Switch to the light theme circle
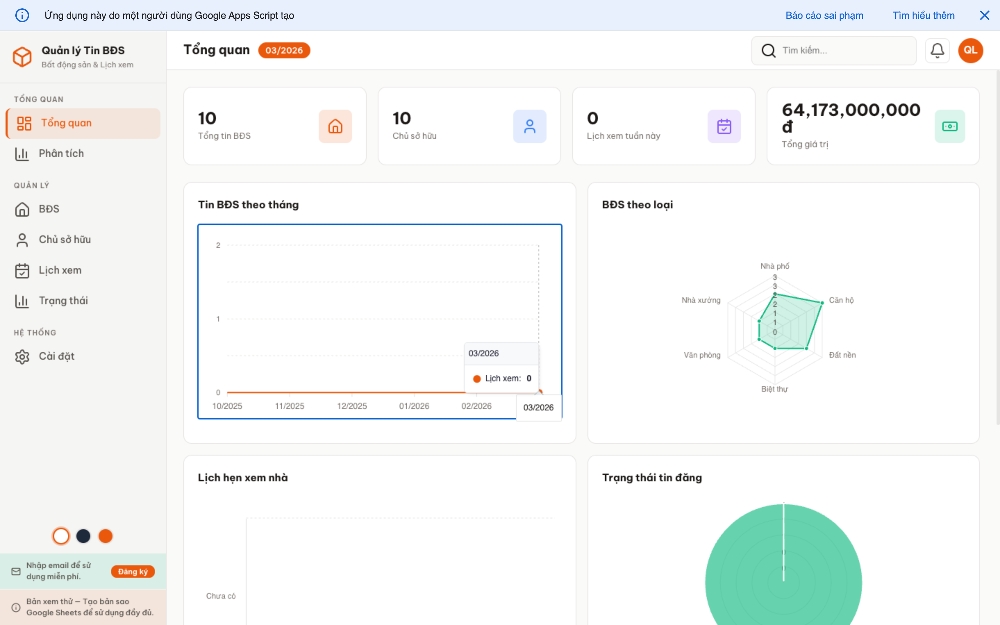1000x625 pixels. (61, 536)
